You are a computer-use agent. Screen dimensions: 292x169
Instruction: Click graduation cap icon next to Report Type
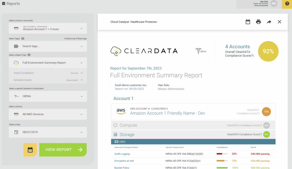[x=29, y=55]
